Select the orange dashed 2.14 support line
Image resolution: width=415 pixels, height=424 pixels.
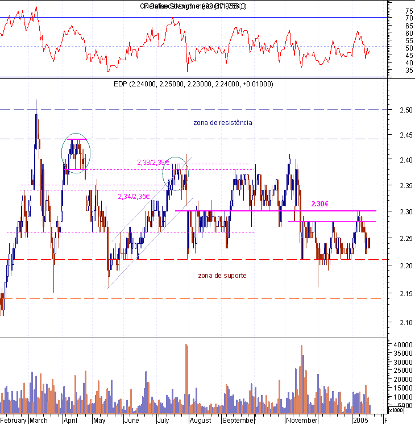click(190, 299)
